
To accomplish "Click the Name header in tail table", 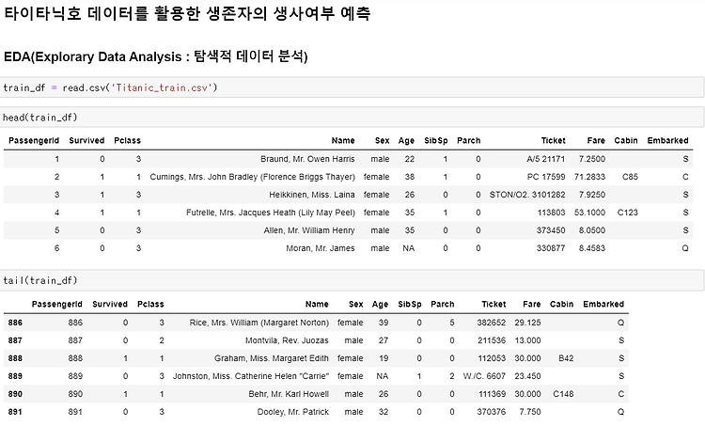I will (x=317, y=304).
